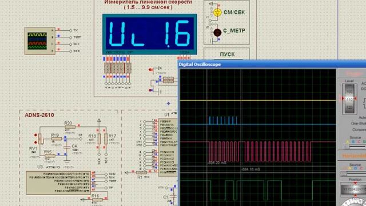Click the blue channel B pulse burst
This screenshot has height=206, width=366.
pos(223,120)
